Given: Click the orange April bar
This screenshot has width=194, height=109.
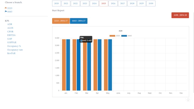Looking at the screenshot, I should pyautogui.click(x=95, y=65).
